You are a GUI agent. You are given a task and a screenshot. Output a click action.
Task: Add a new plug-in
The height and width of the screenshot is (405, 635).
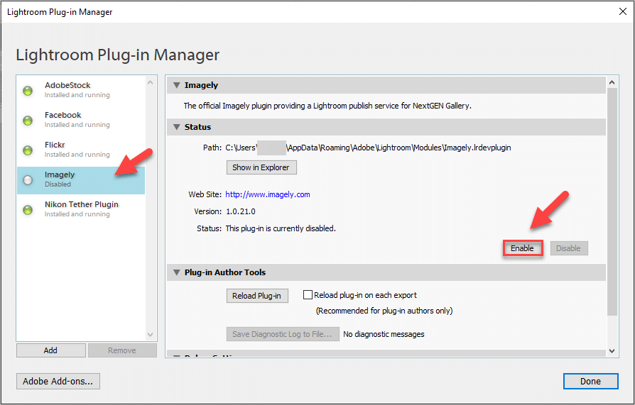tap(51, 350)
